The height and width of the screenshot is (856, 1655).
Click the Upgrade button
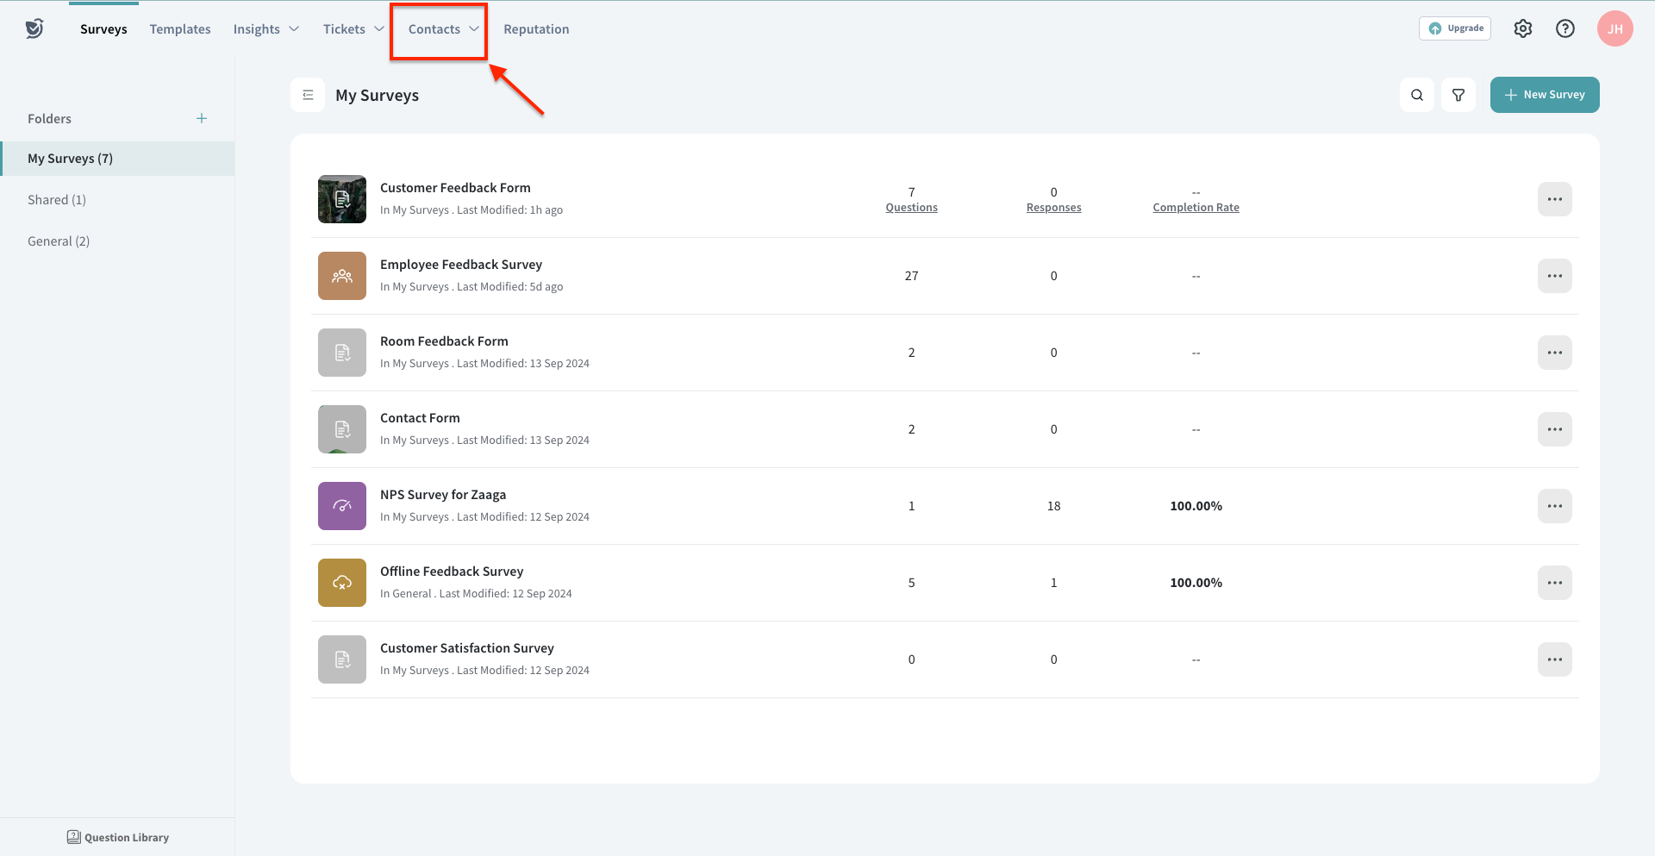(1454, 28)
